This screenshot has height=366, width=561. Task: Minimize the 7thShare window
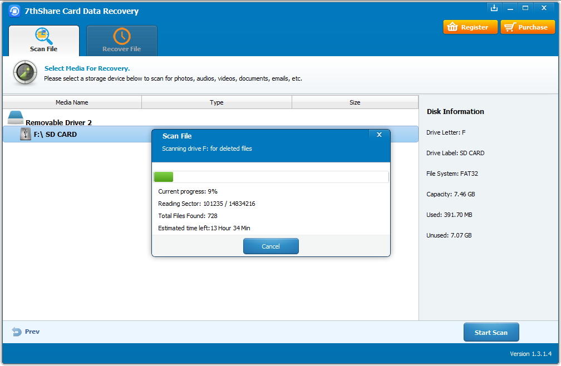(x=510, y=8)
